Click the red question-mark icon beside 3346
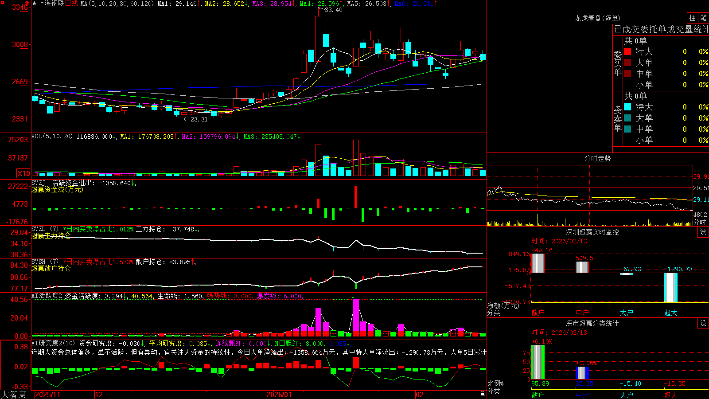This screenshot has width=709, height=399. pyautogui.click(x=27, y=4)
